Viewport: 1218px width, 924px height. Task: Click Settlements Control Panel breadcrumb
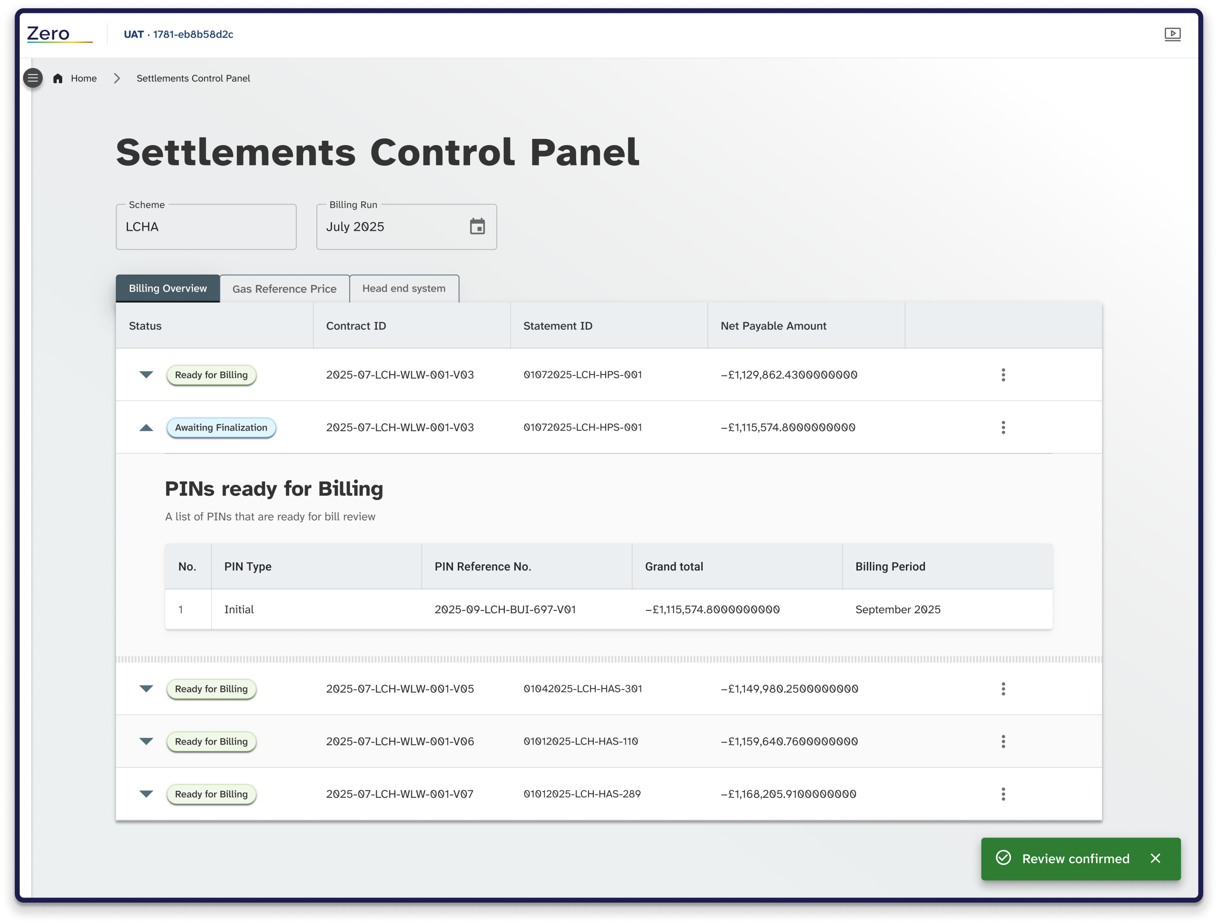[193, 78]
